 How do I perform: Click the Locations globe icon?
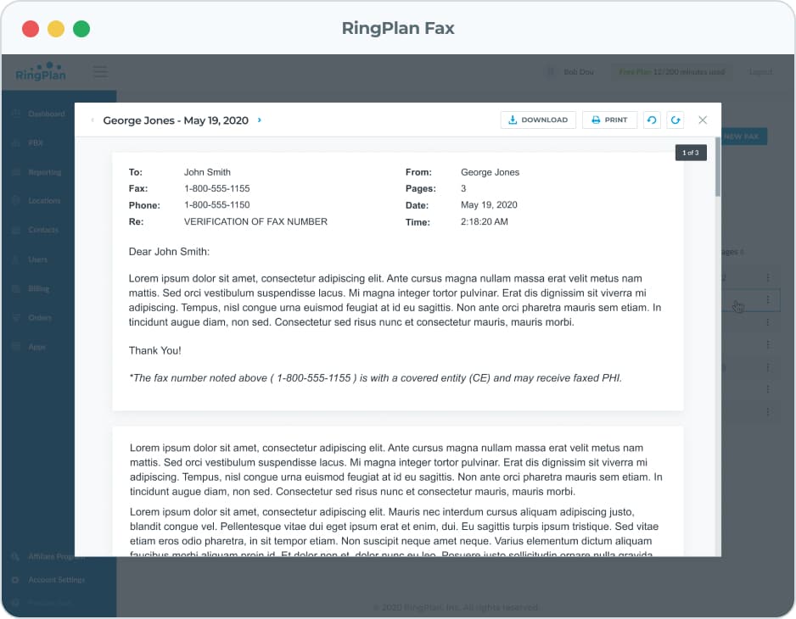click(x=16, y=200)
